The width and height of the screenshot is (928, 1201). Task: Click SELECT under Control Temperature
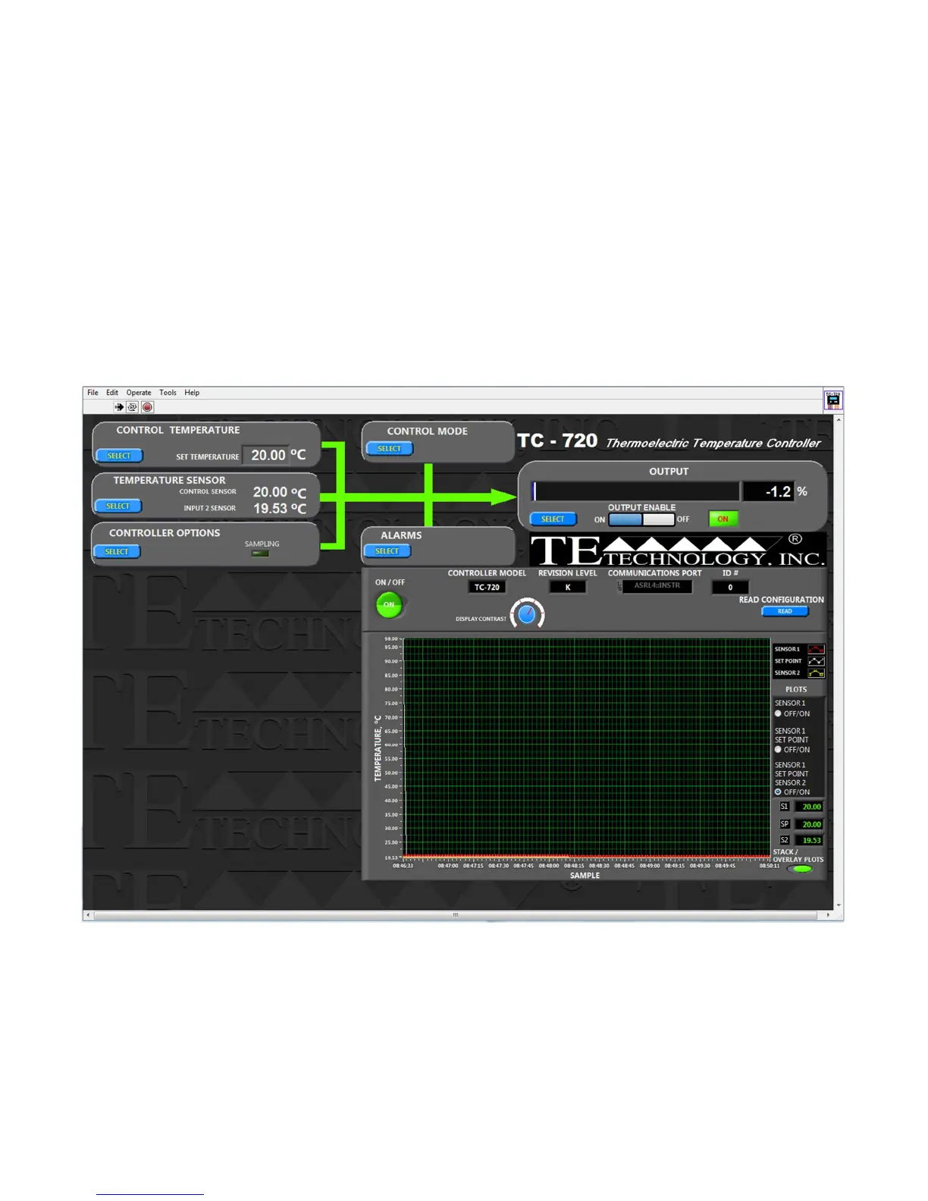[x=119, y=456]
